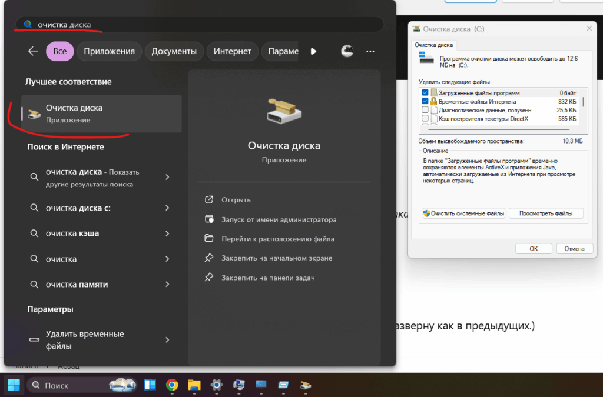Click the taskbar Поиск search box
This screenshot has height=397, width=603.
pos(82,385)
